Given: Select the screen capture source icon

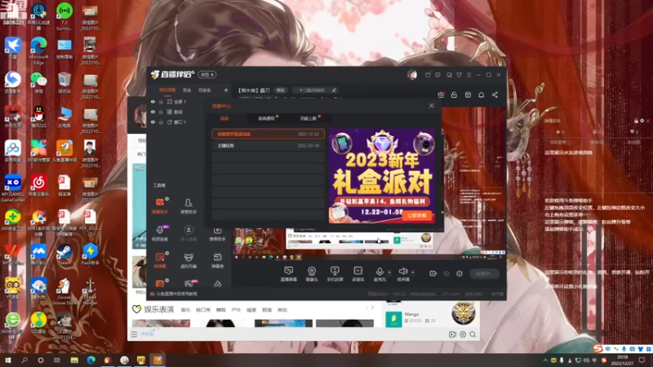Looking at the screenshot, I should point(288,274).
